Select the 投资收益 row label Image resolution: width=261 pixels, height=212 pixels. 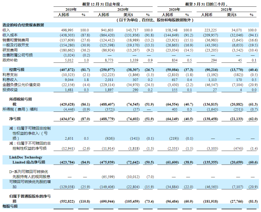pyautogui.click(x=10, y=90)
